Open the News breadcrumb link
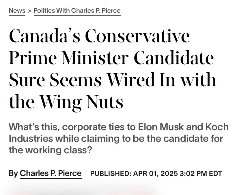239x195 pixels. [17, 11]
